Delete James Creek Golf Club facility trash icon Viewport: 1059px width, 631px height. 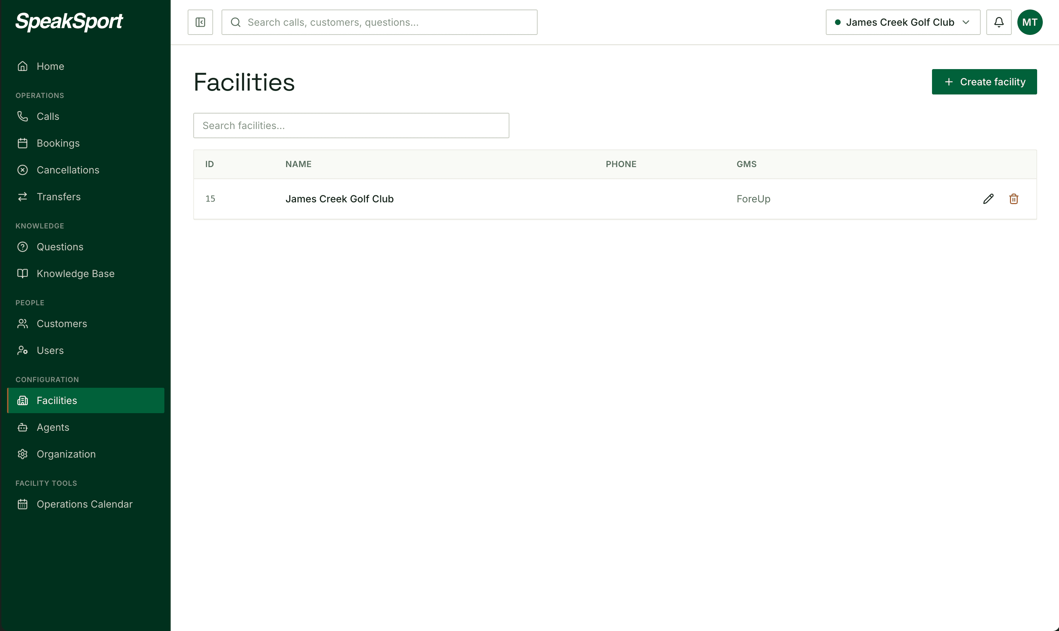click(1013, 198)
